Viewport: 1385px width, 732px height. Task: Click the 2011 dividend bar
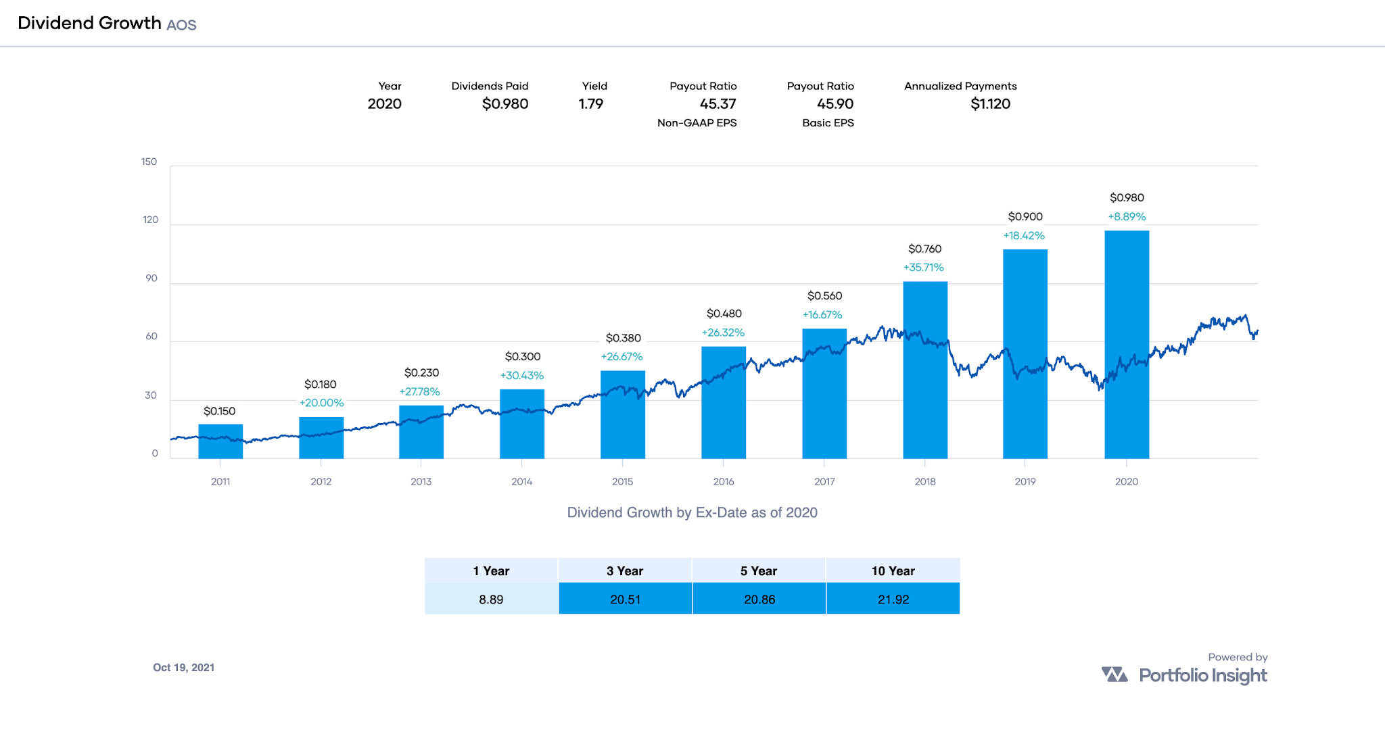click(222, 438)
